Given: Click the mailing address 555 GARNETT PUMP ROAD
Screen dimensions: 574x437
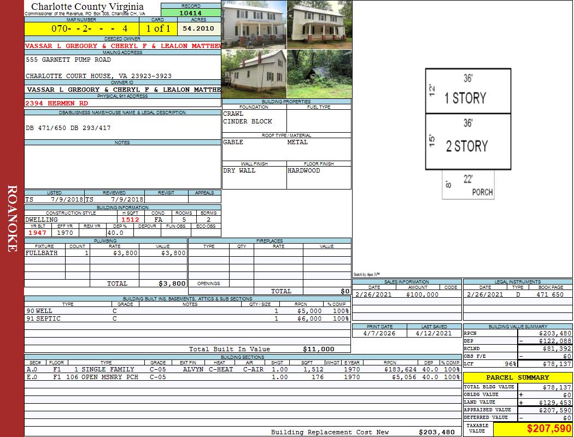Looking at the screenshot, I should click(68, 60).
